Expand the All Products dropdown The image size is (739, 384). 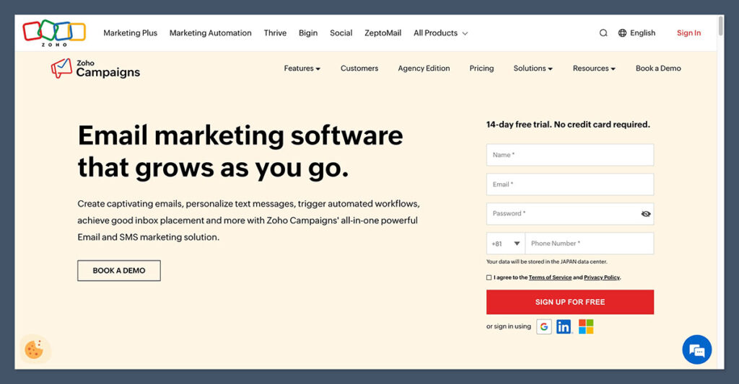[x=440, y=33]
